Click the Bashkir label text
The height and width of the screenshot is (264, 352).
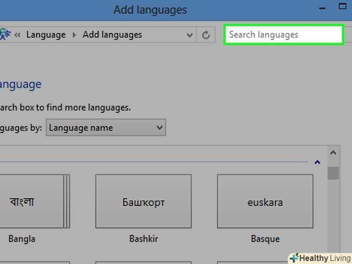point(144,239)
